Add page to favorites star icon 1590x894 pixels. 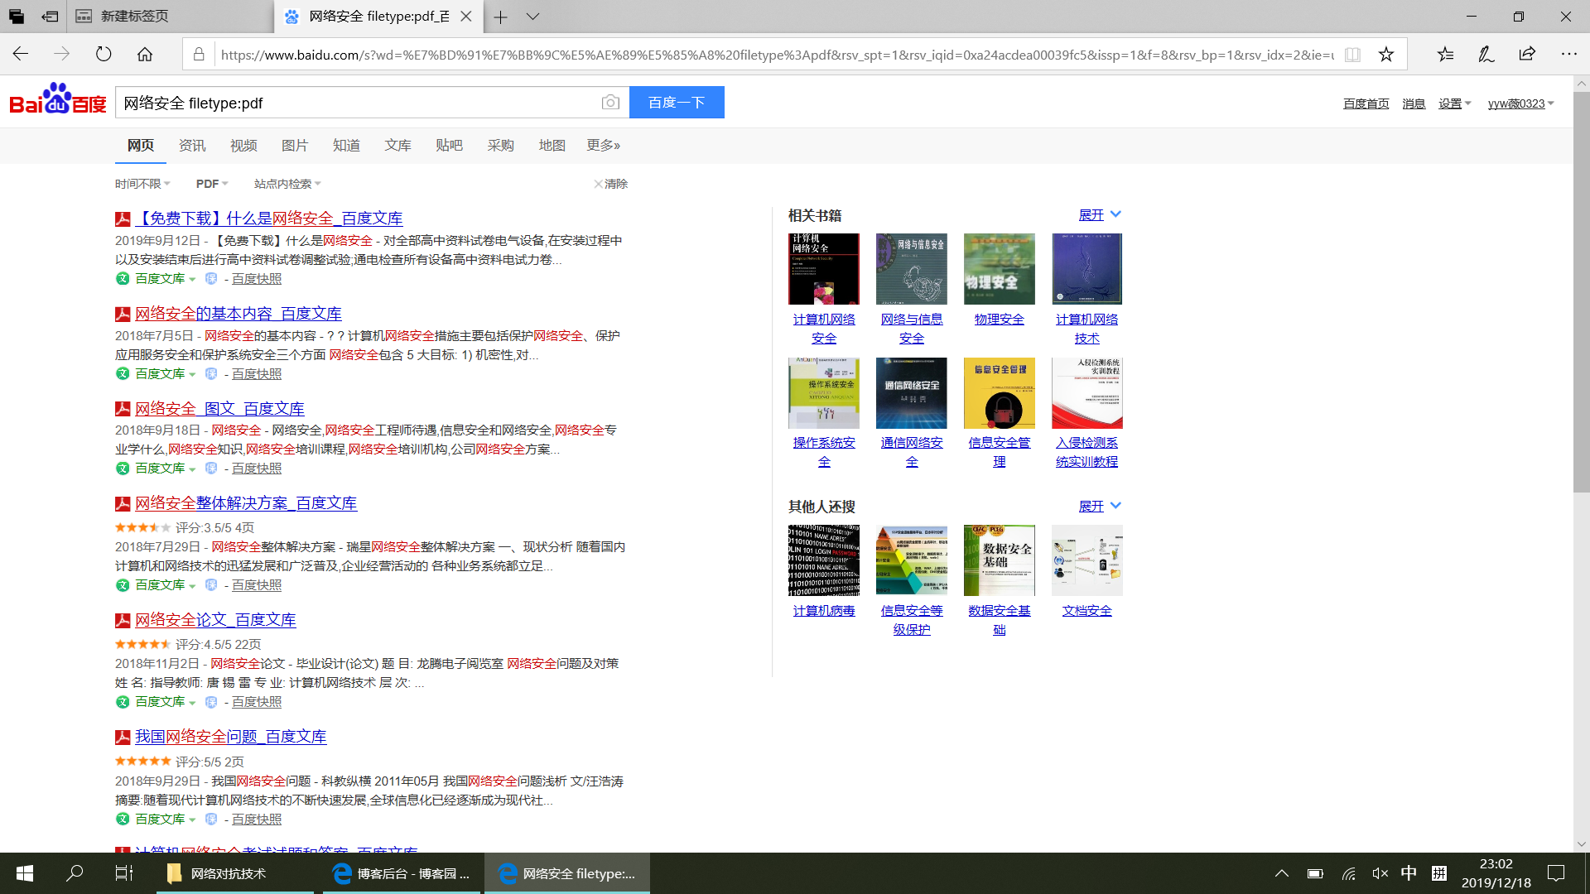(x=1386, y=55)
